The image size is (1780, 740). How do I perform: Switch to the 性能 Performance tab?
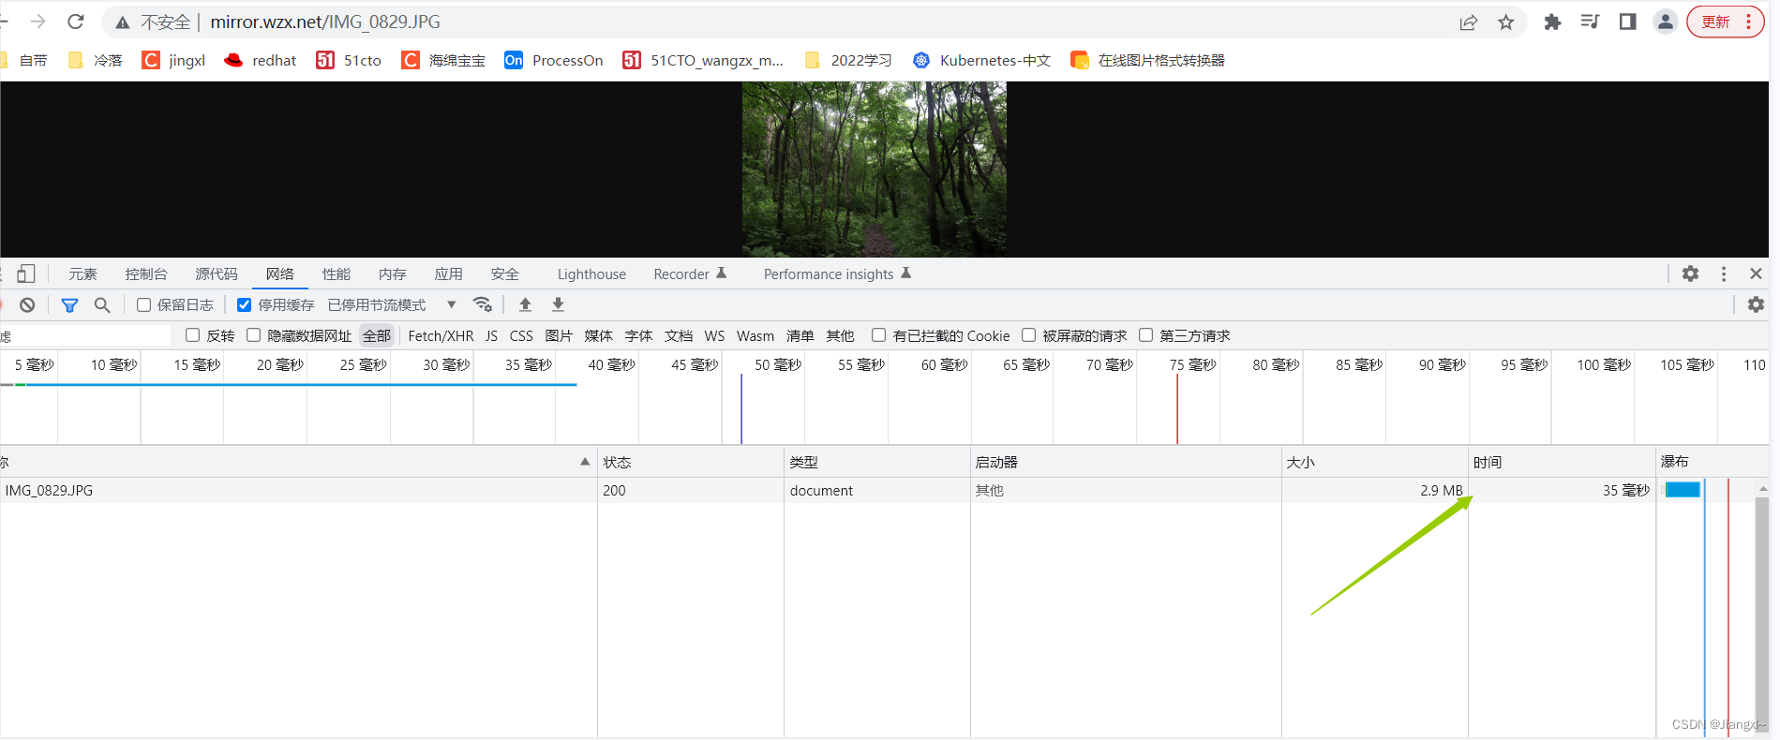(x=337, y=274)
